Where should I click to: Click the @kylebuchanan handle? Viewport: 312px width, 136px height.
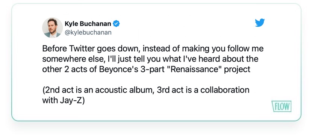[x=88, y=32]
